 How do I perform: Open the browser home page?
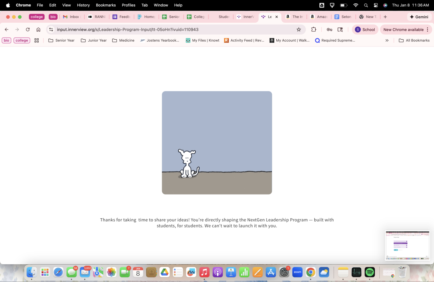tap(38, 29)
